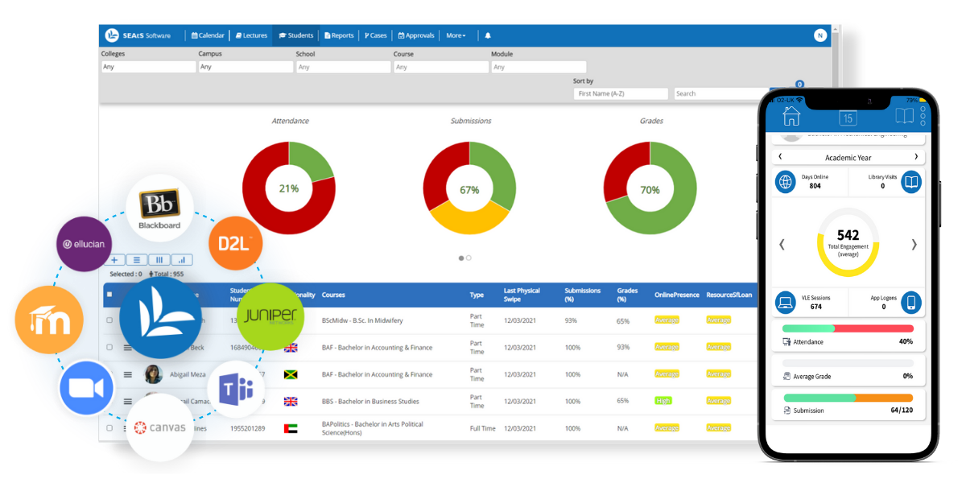Open the Lectures menu item

click(251, 35)
